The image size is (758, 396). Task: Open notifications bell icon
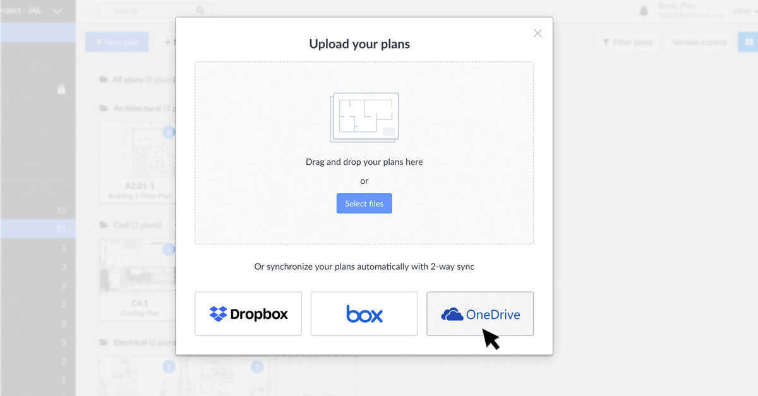[644, 11]
